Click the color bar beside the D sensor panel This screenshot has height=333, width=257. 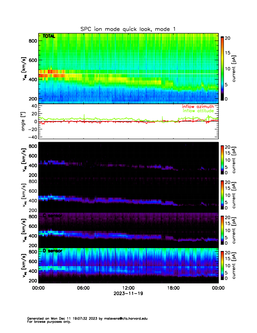point(222,265)
